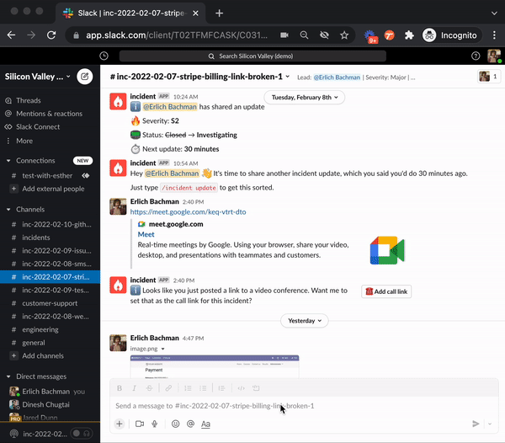
Task: Click the inline code formatting icon
Action: pyautogui.click(x=241, y=388)
